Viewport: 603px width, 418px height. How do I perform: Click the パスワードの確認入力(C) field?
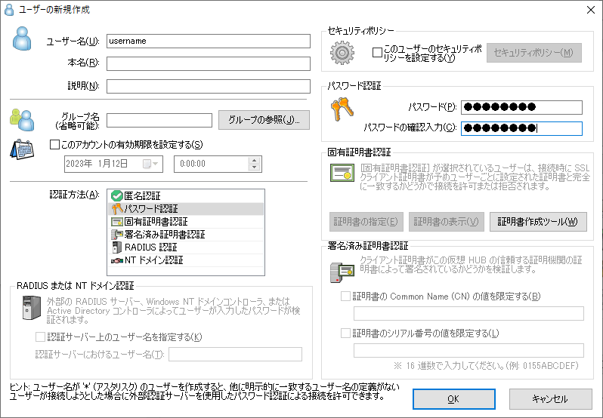[x=521, y=128]
